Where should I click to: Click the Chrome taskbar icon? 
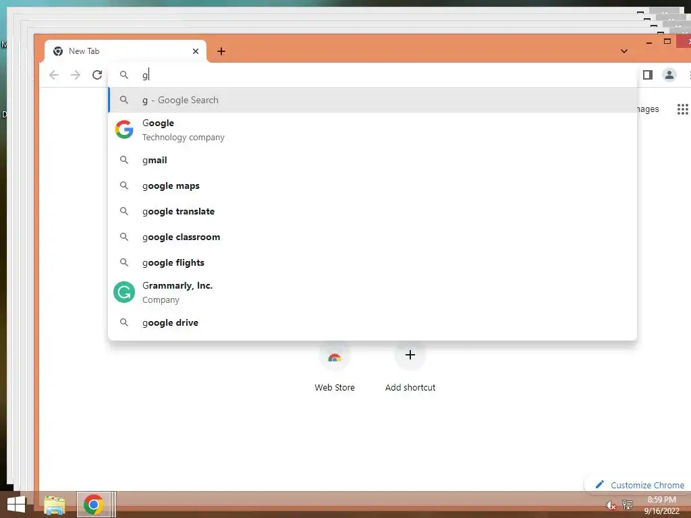pyautogui.click(x=93, y=505)
